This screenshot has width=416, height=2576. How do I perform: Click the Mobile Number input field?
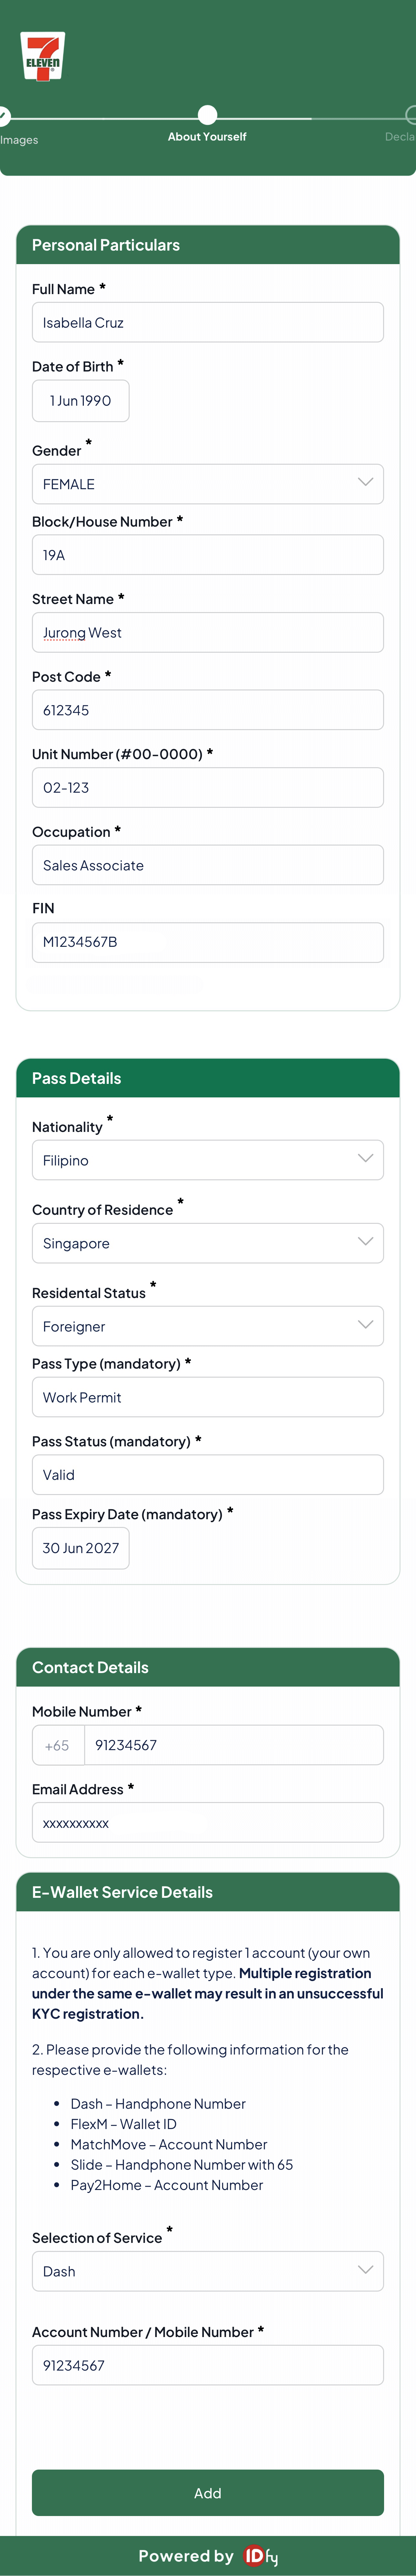[234, 1745]
